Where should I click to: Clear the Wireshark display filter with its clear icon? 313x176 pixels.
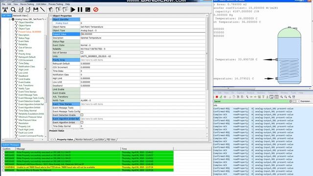(291, 101)
